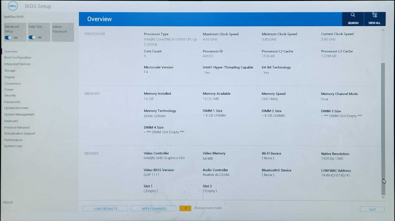Click the scrollbar down arrow

tap(383, 197)
